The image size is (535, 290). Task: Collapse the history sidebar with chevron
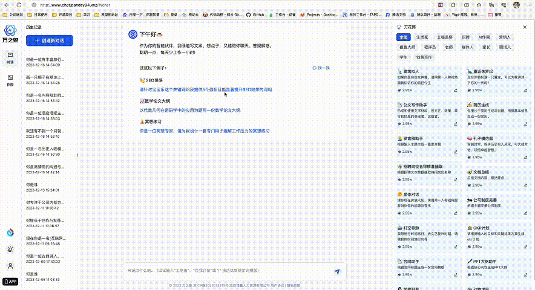click(x=77, y=155)
